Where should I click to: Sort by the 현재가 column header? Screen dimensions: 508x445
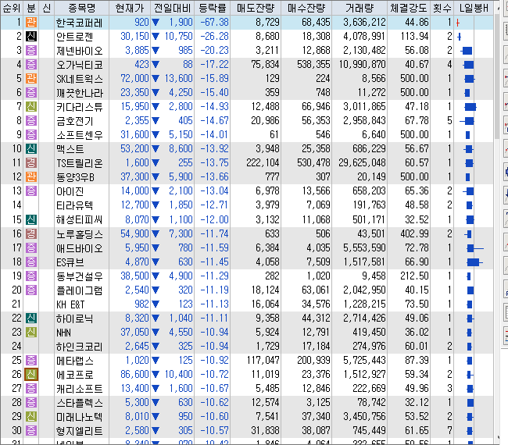coord(129,8)
